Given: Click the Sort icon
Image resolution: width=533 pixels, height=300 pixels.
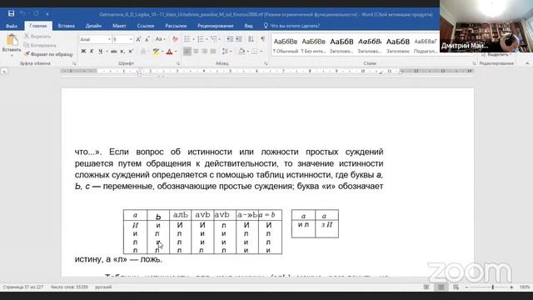Looking at the screenshot, I should coord(251,39).
